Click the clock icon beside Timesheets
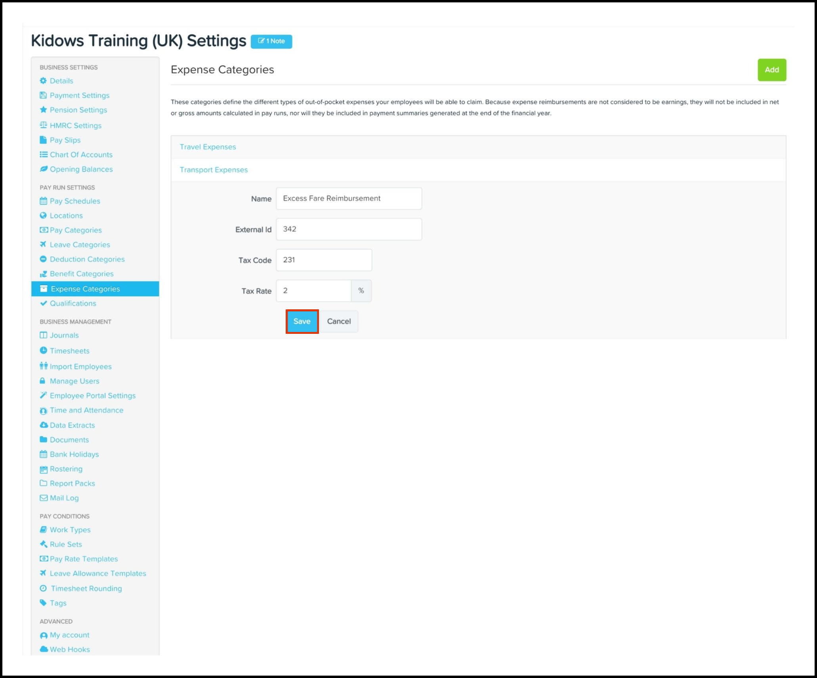 point(43,350)
